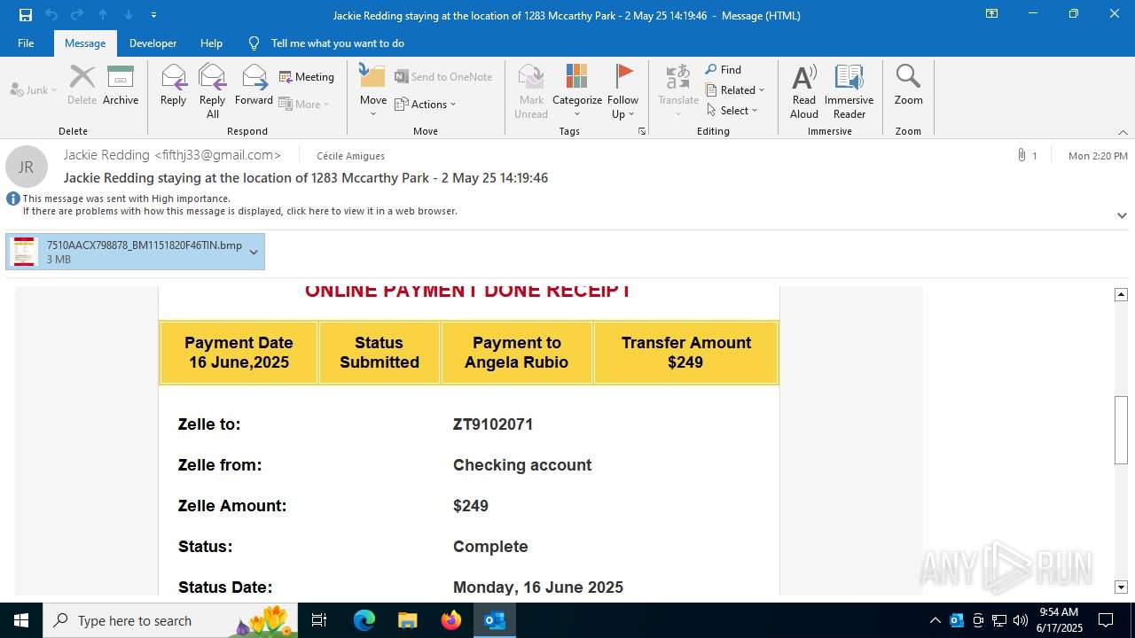
Task: Collapse the ribbon with the caret
Action: click(x=1123, y=132)
